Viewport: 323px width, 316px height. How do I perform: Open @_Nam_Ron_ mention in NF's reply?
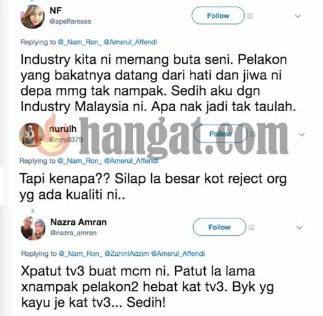pos(80,42)
